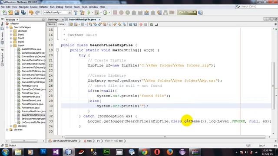Click the Redo arrow icon
278x156 pixels.
tap(37, 13)
